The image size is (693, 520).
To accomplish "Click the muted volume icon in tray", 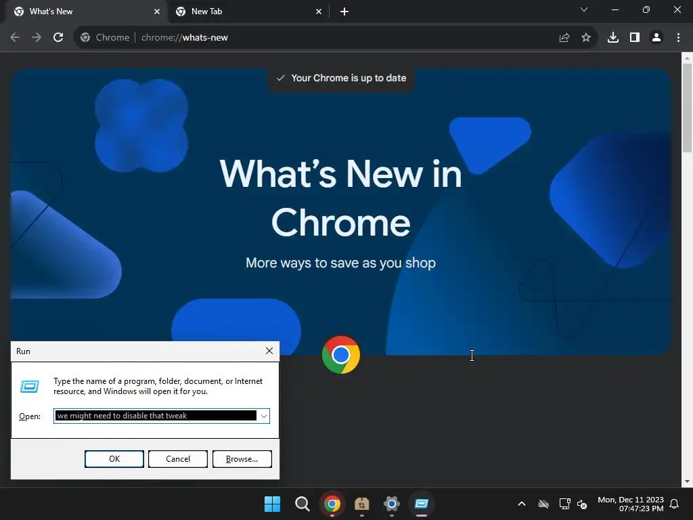I will pos(582,504).
